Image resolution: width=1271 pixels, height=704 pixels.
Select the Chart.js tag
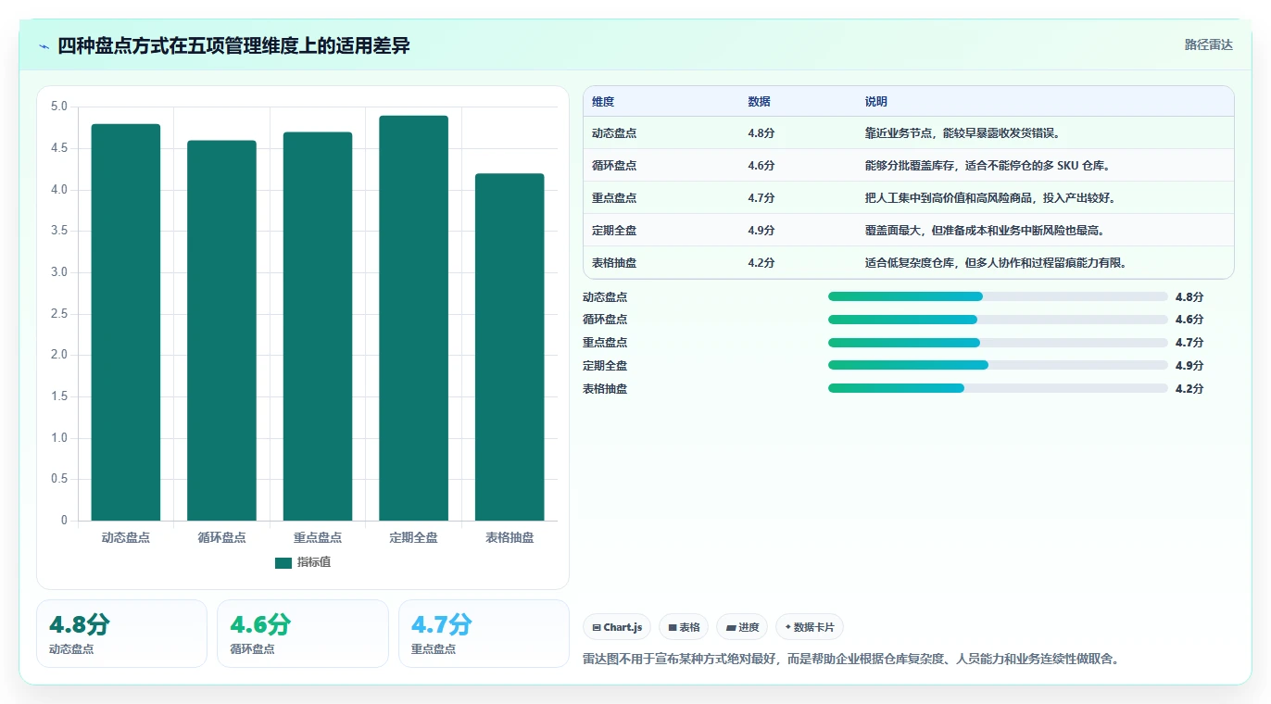point(617,627)
